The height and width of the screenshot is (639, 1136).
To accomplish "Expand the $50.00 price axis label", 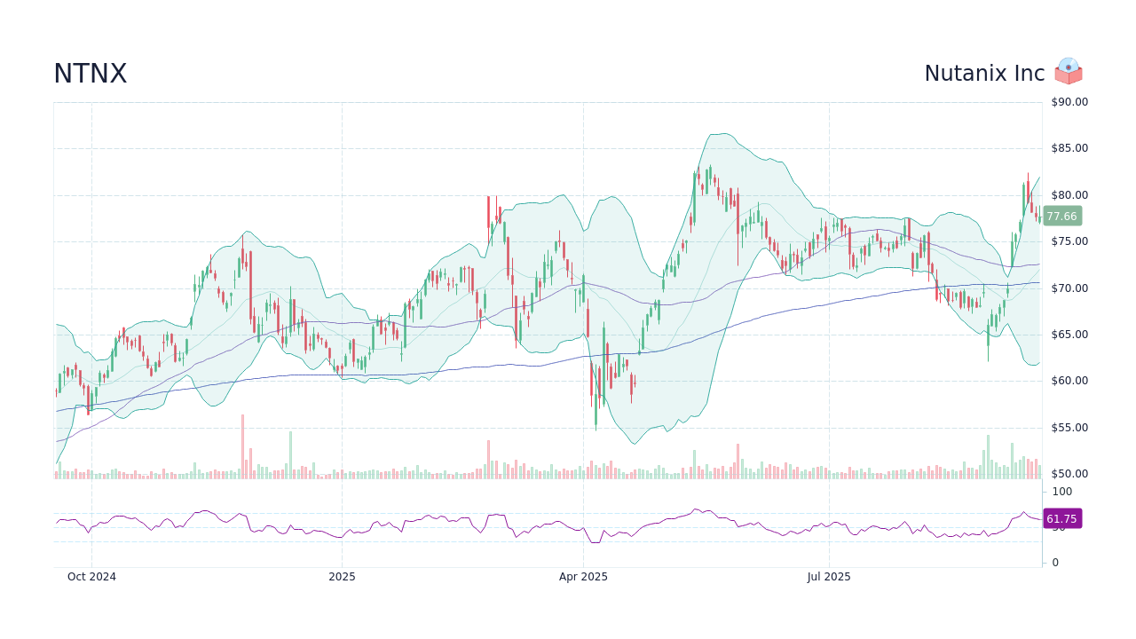I will (x=1067, y=473).
